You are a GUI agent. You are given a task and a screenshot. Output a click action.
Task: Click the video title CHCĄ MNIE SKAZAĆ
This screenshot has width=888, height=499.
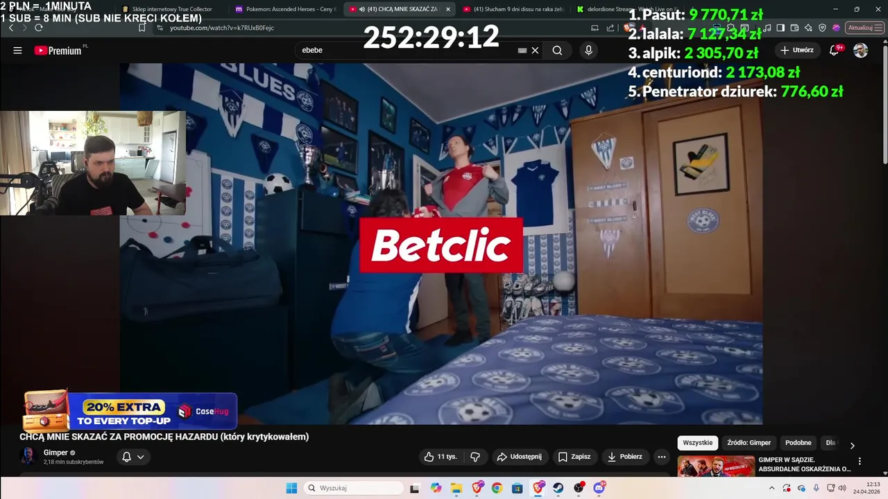tap(164, 437)
